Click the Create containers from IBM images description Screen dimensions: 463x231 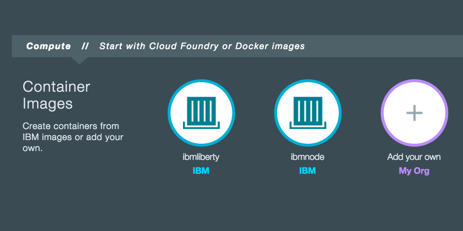coord(73,137)
